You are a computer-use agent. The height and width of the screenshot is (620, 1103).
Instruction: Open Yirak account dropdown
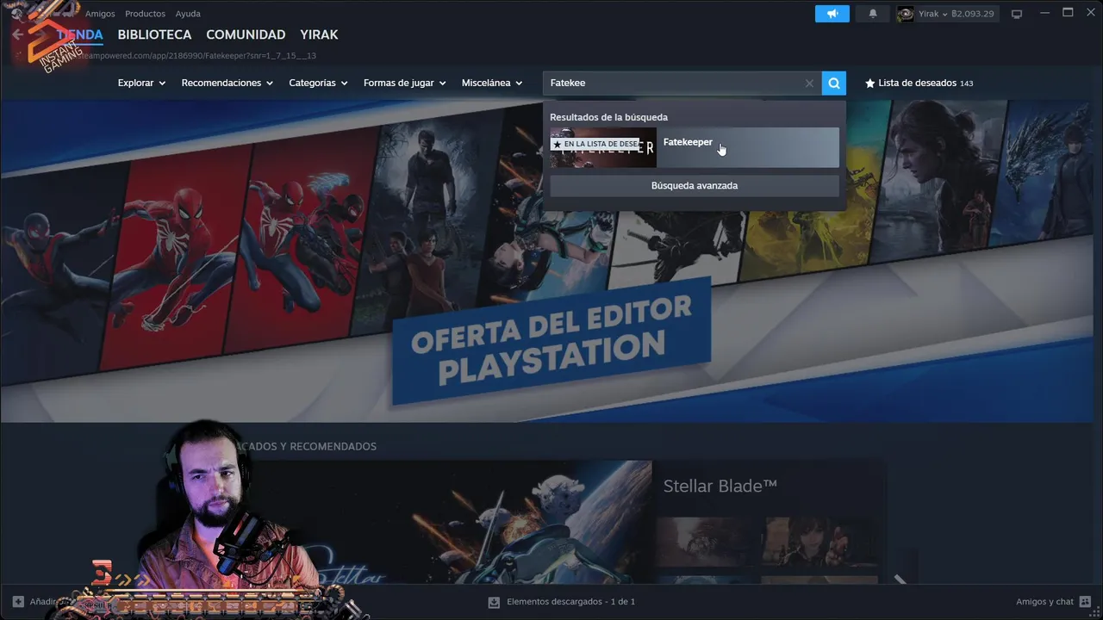click(933, 14)
